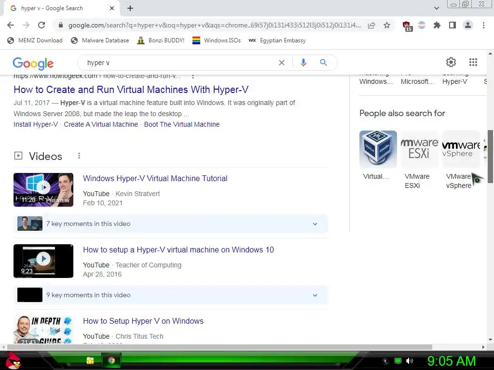Open a new tab with the plus button
This screenshot has width=494, height=370.
[x=130, y=9]
